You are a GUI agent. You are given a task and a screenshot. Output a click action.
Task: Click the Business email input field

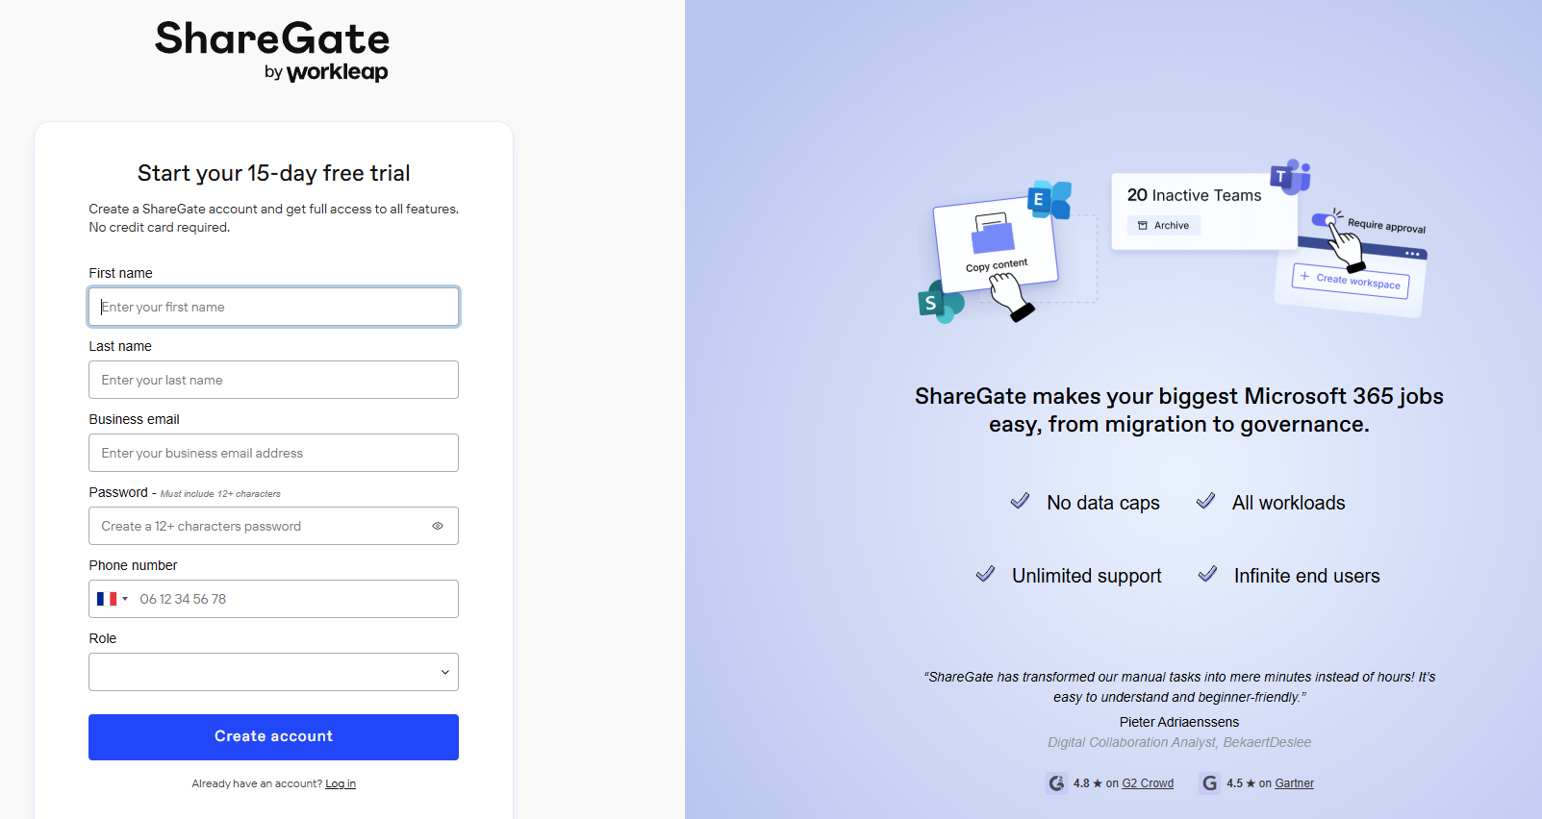[x=273, y=453]
